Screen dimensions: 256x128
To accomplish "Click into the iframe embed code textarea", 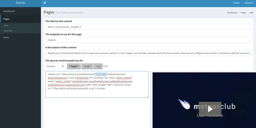I will point(97,84).
